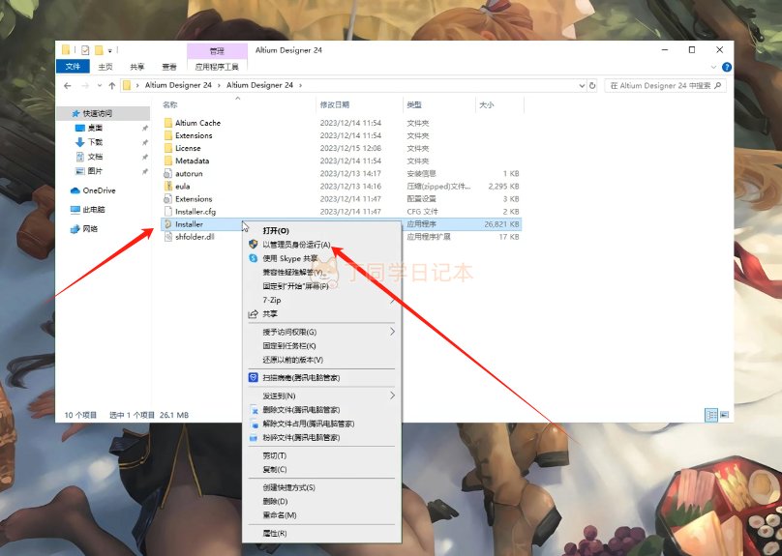Select the License folder
The image size is (782, 556).
click(x=188, y=148)
